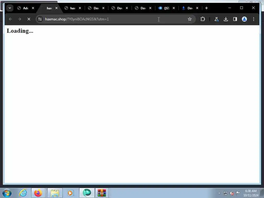Maximize the Chrome window
264x198 pixels.
[241, 8]
